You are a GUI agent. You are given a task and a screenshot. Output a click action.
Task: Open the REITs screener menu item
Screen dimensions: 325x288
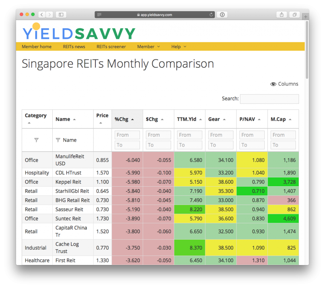point(111,46)
